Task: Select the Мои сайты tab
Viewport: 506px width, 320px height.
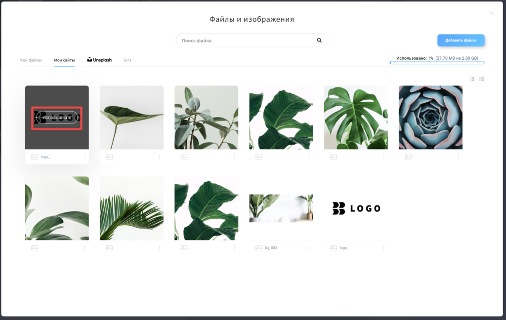Action: coord(64,60)
